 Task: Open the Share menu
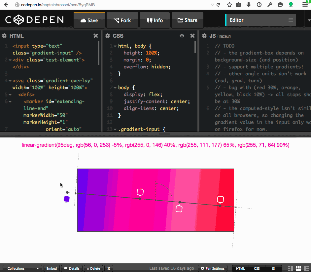pos(187,20)
